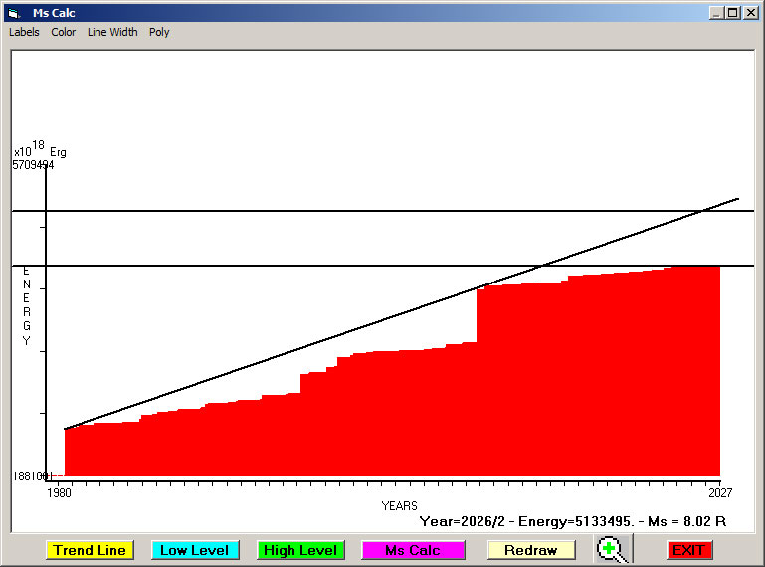765x567 pixels.
Task: Minimize the Ms Calc window
Action: 717,13
